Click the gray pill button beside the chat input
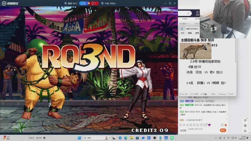This screenshot has height=141, width=251. pos(183,131)
